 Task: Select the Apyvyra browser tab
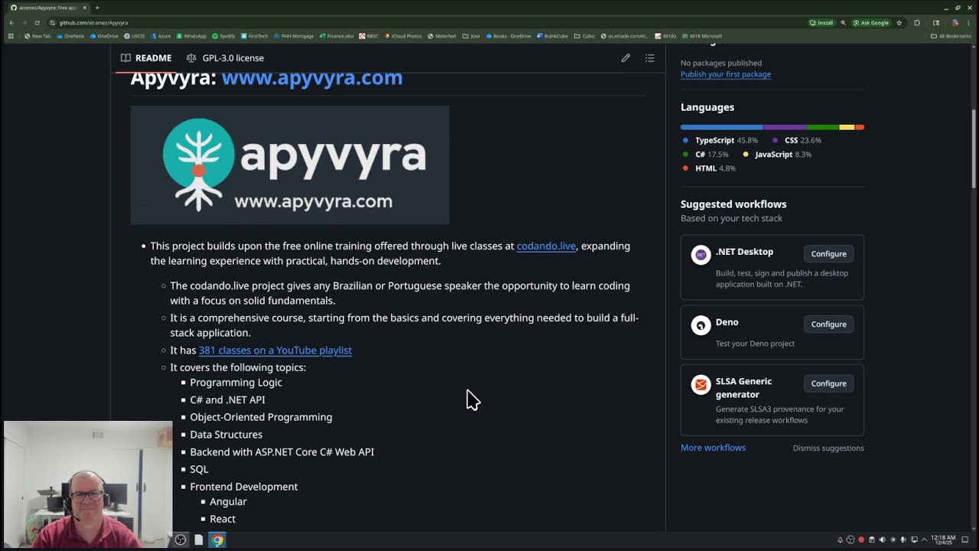[x=47, y=8]
